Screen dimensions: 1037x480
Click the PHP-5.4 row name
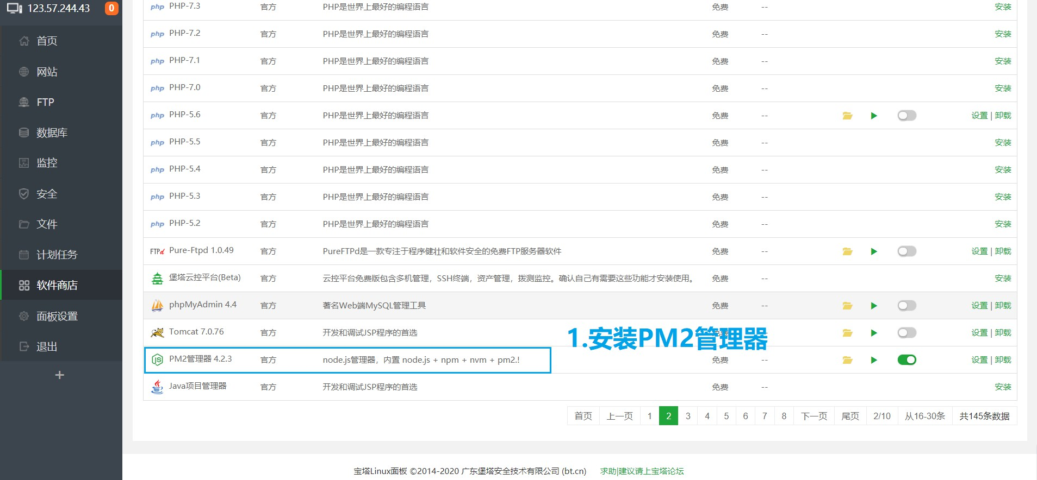pos(185,169)
